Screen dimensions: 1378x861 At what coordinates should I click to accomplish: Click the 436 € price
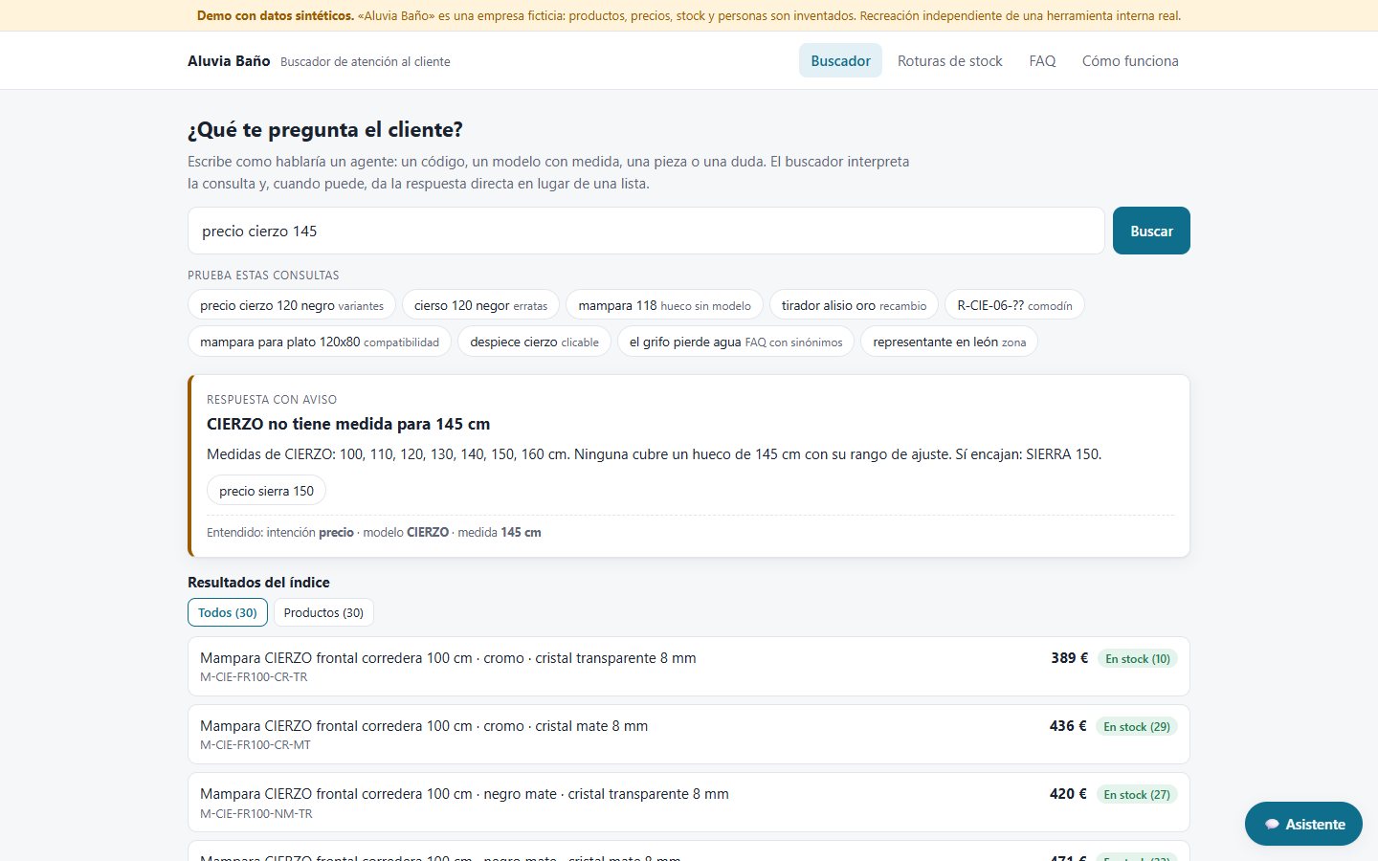tap(1068, 726)
